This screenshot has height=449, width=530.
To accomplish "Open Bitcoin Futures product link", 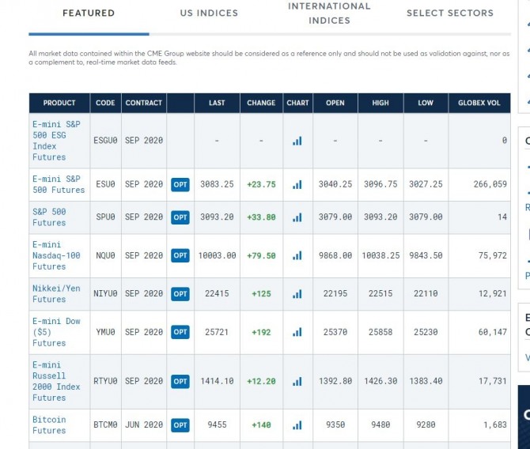I will (x=49, y=425).
